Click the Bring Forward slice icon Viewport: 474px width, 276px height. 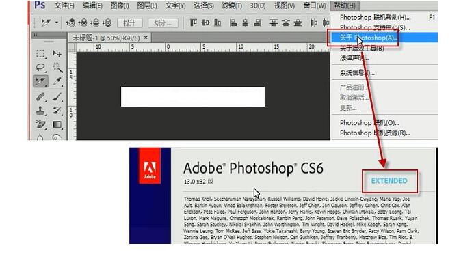83,23
